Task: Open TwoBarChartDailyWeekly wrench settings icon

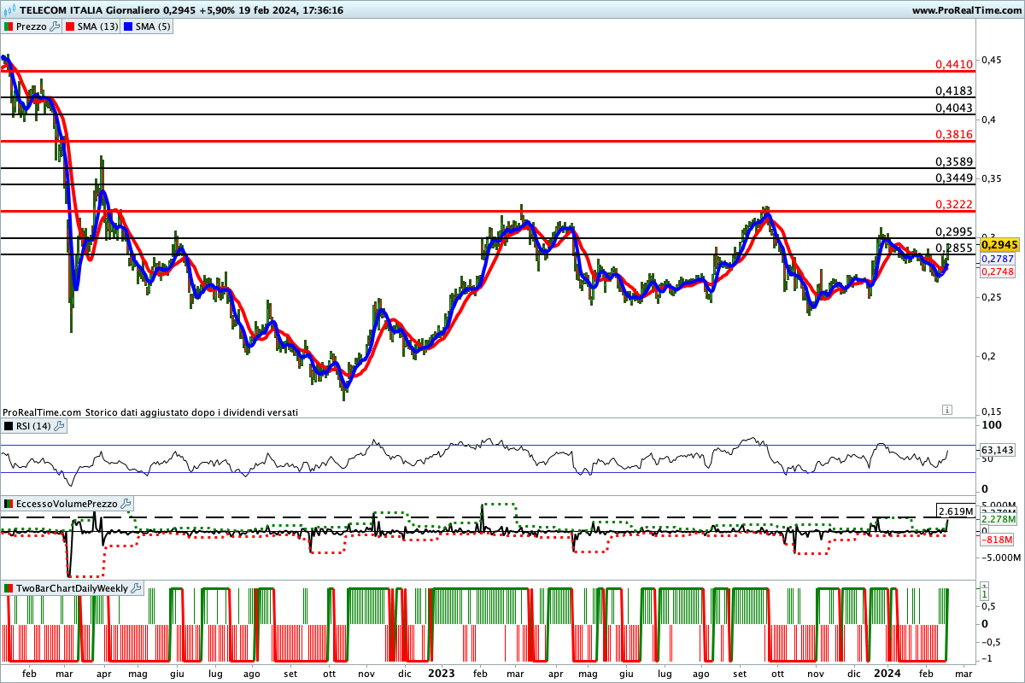Action: (x=137, y=588)
